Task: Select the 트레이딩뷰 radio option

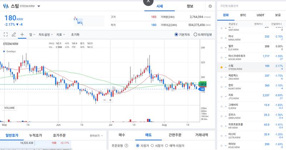Action: pos(195,34)
